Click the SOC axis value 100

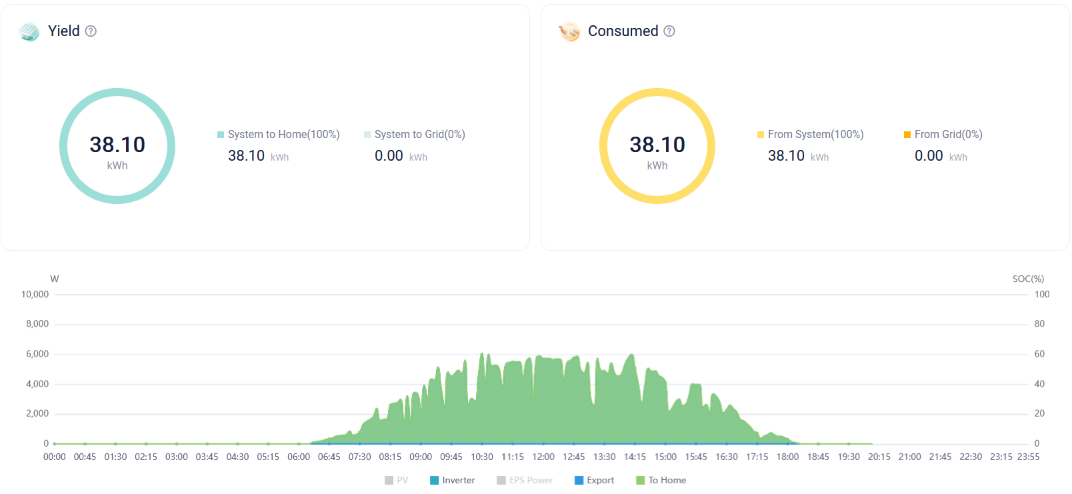click(1042, 295)
